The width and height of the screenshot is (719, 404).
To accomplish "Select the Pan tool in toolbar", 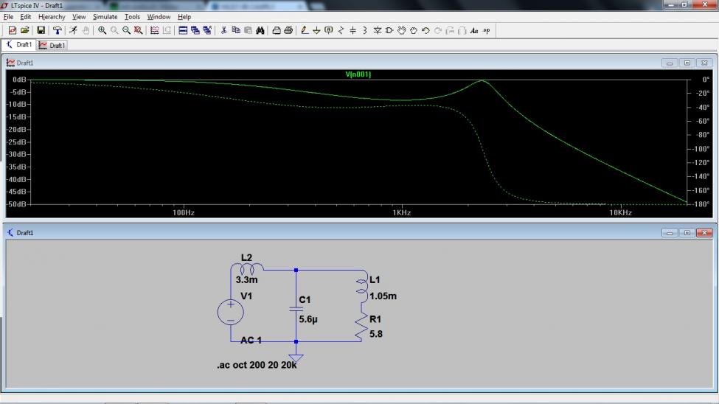I will point(114,31).
